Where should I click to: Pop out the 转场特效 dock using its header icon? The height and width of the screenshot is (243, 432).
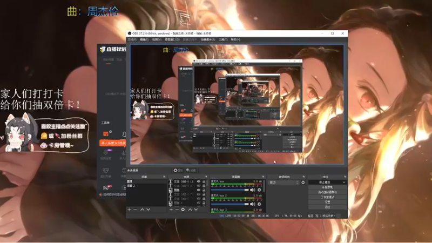(x=304, y=177)
